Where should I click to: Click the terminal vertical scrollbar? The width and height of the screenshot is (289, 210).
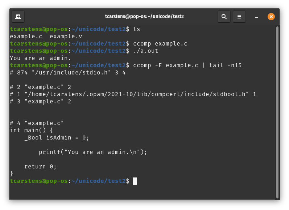pyautogui.click(x=277, y=112)
